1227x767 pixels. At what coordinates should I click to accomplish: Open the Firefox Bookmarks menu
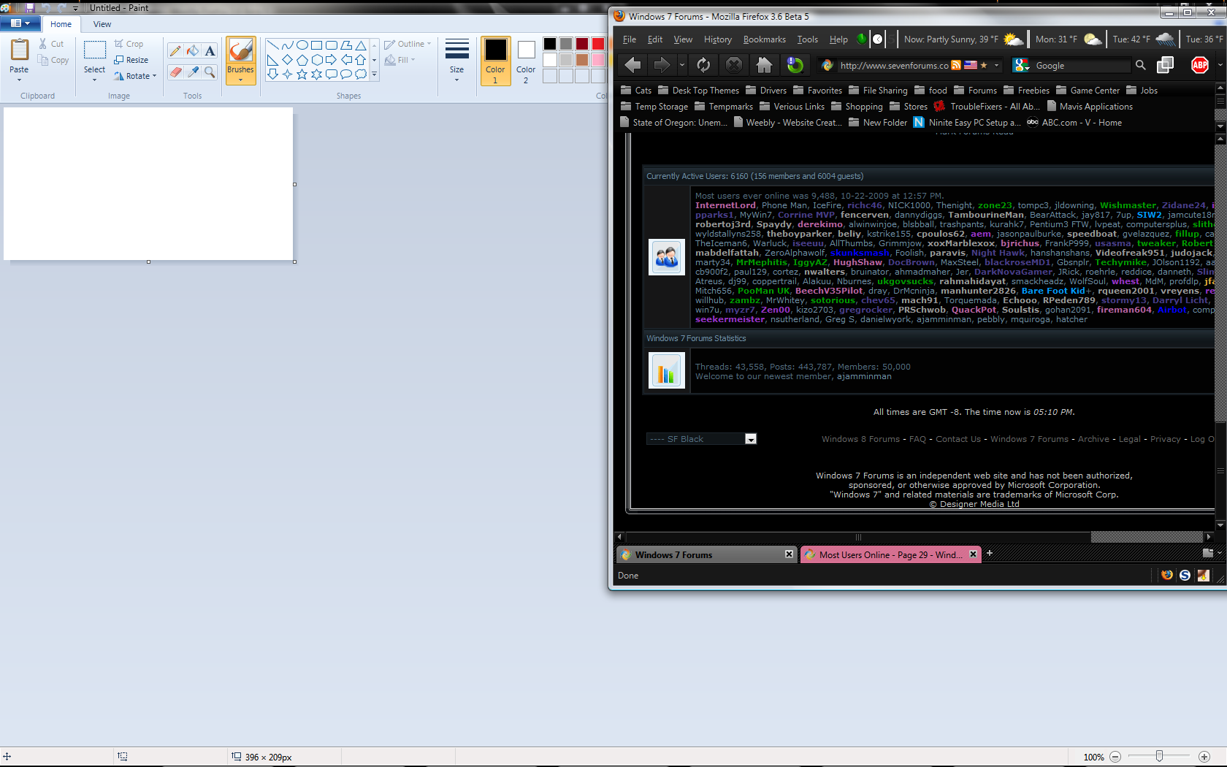[765, 39]
